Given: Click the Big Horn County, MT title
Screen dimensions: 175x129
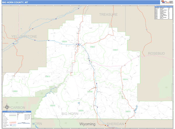Looking at the screenshot, I should click(15, 3).
